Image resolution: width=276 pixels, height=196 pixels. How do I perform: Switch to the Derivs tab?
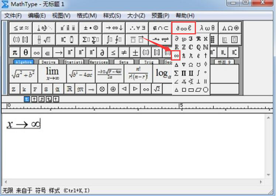point(48,62)
